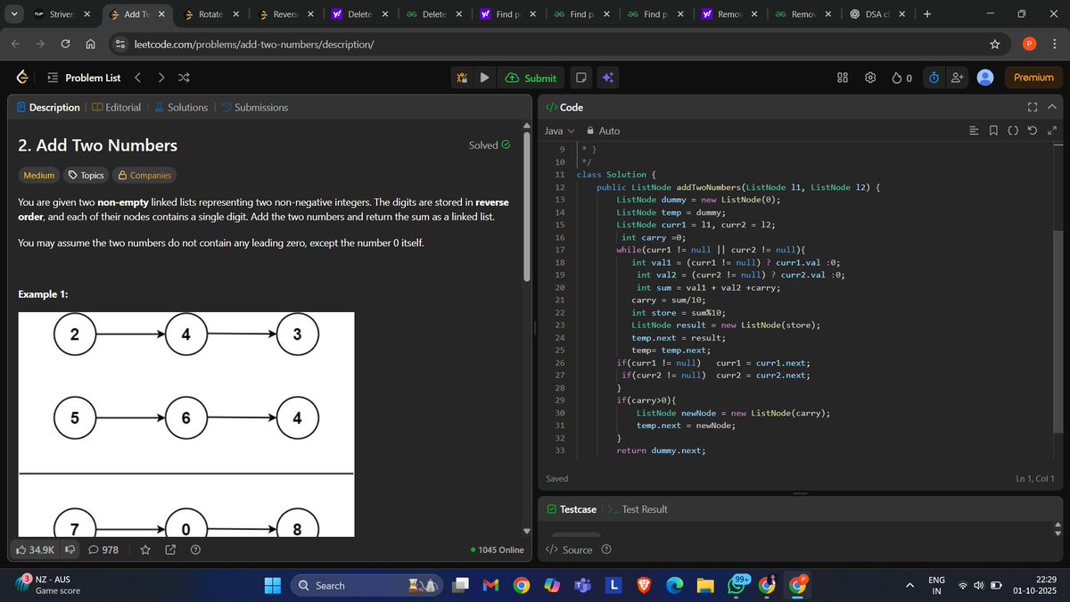Reload the browser page
This screenshot has width=1070, height=602.
tap(66, 44)
